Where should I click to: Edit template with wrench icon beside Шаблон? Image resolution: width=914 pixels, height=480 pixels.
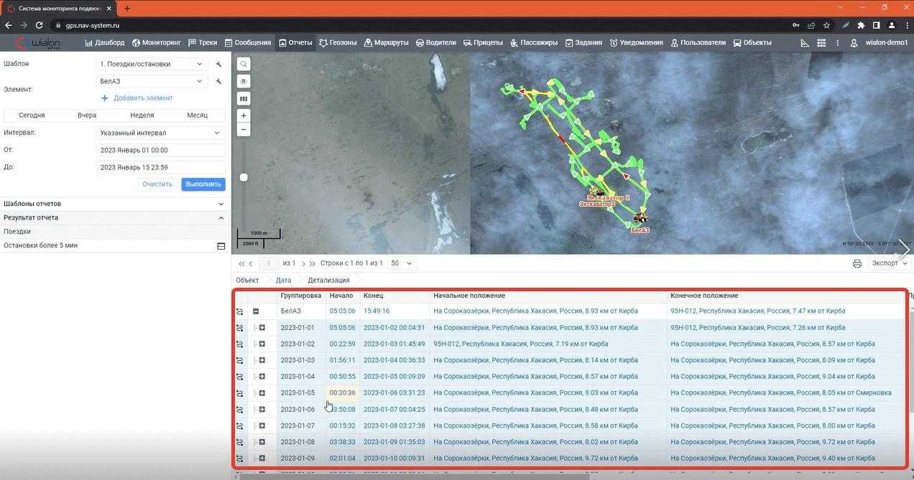(218, 64)
